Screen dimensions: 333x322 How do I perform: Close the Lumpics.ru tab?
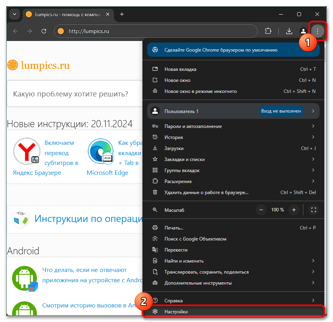click(x=108, y=14)
